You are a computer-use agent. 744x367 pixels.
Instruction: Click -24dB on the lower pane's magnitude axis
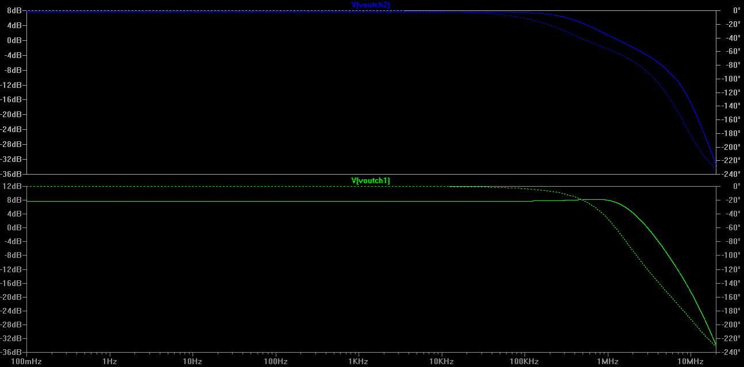(12, 311)
